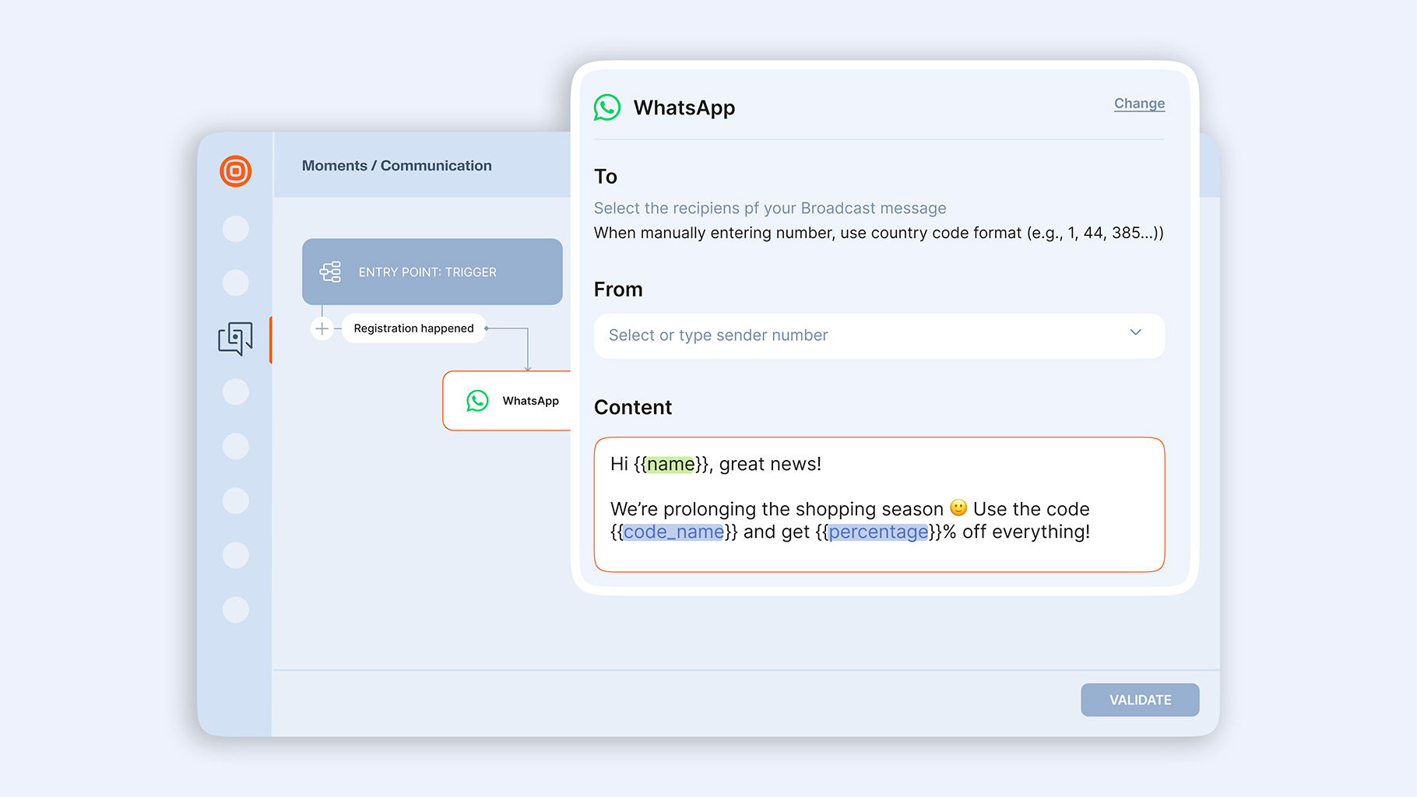Click inside the Content message text box
The image size is (1417, 797).
tap(878, 554)
